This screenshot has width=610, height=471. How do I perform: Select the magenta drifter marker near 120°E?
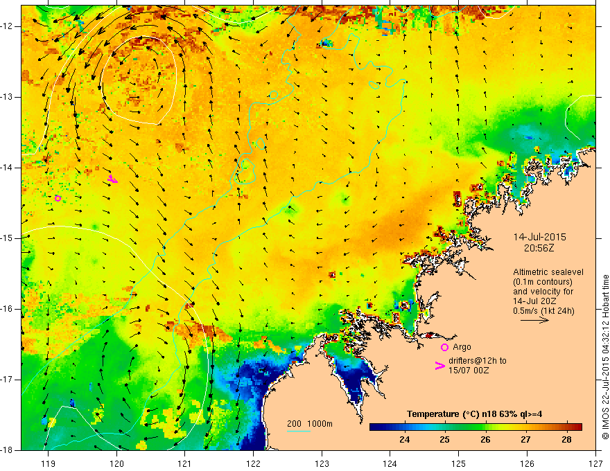(x=112, y=179)
